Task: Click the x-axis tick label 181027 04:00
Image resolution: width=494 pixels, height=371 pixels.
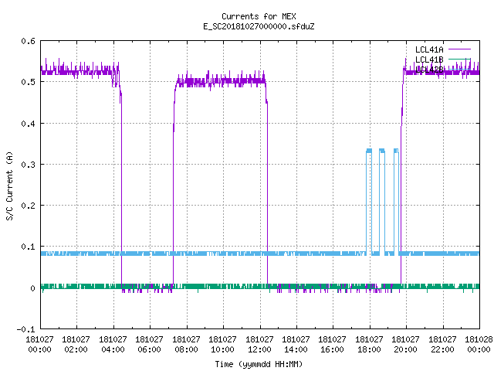Action: (x=113, y=345)
